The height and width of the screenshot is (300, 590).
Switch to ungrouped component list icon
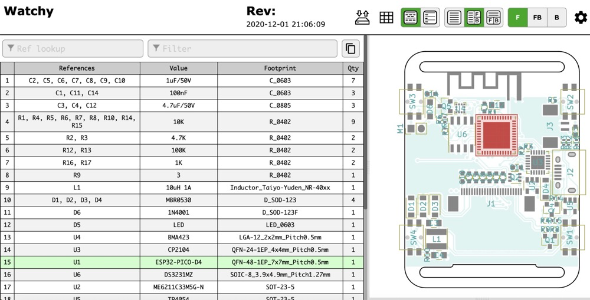click(x=430, y=18)
